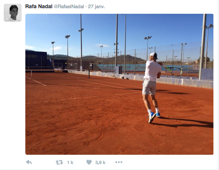View the 1 k retweet count
Viewport: 219px width, 170px height.
pyautogui.click(x=70, y=163)
